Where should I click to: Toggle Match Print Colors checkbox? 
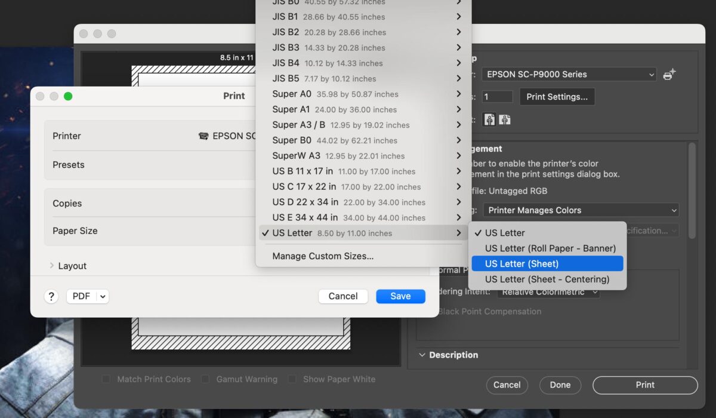[x=106, y=379]
